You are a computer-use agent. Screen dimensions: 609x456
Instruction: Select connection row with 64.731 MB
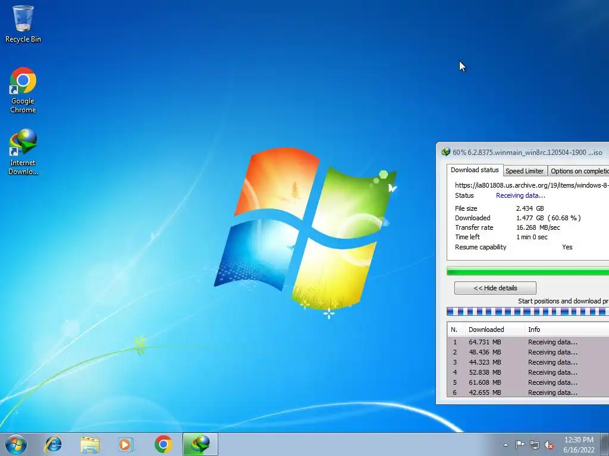click(528, 342)
